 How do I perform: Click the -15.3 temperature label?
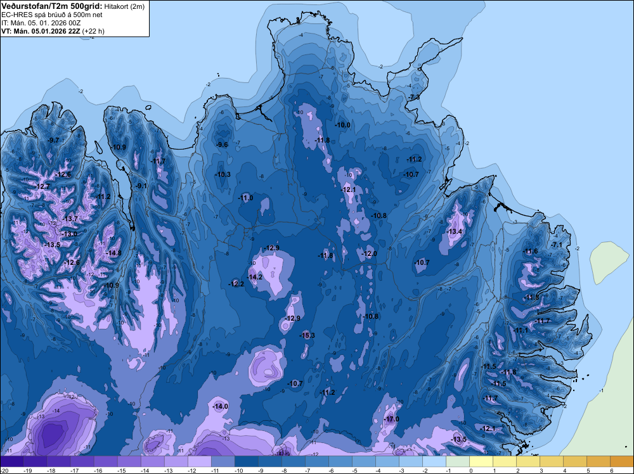pyautogui.click(x=307, y=335)
